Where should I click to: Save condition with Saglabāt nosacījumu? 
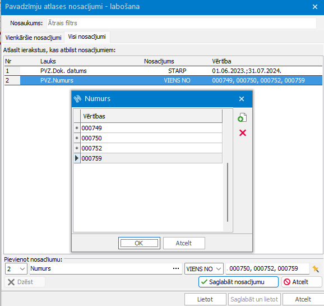click(238, 282)
